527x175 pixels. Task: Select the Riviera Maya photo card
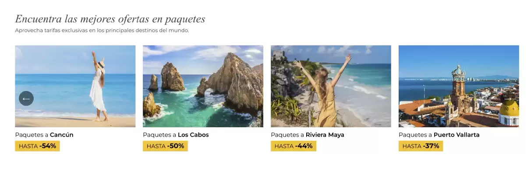point(331,86)
